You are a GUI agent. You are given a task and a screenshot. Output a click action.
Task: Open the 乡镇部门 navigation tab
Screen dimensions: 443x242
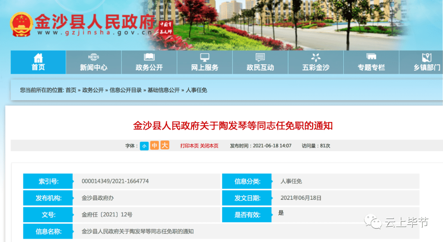(421, 62)
